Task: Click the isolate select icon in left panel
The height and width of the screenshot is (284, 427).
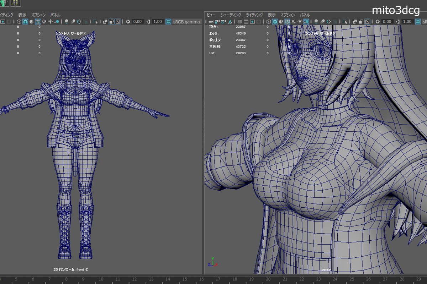Action: pos(95,22)
